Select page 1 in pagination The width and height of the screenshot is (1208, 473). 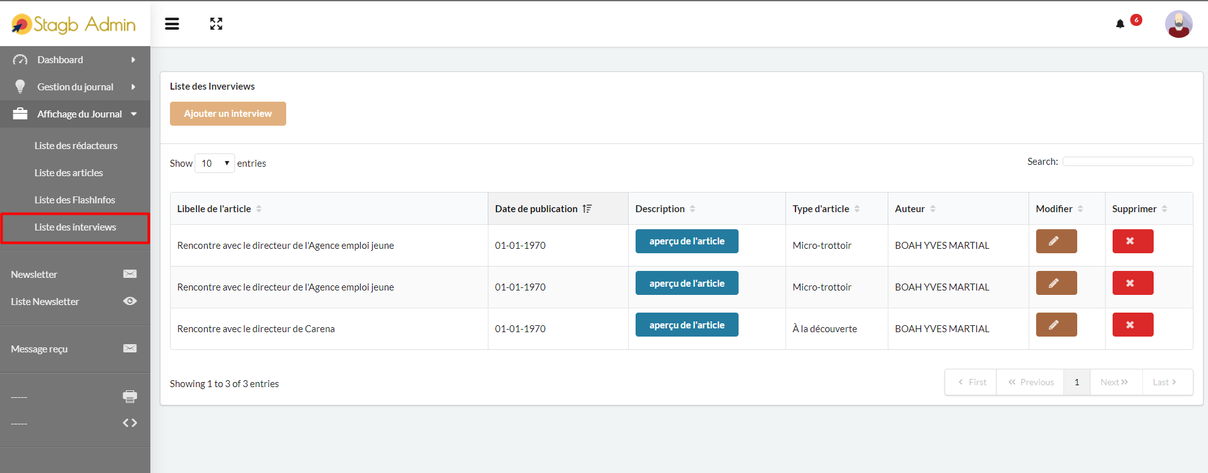(1077, 382)
